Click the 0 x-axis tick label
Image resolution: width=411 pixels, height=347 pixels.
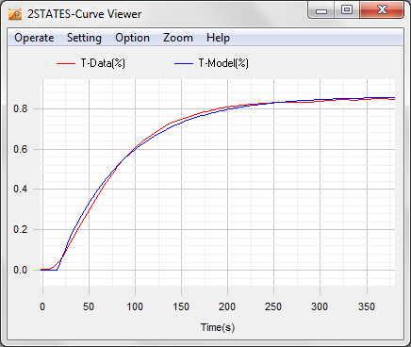coord(42,306)
